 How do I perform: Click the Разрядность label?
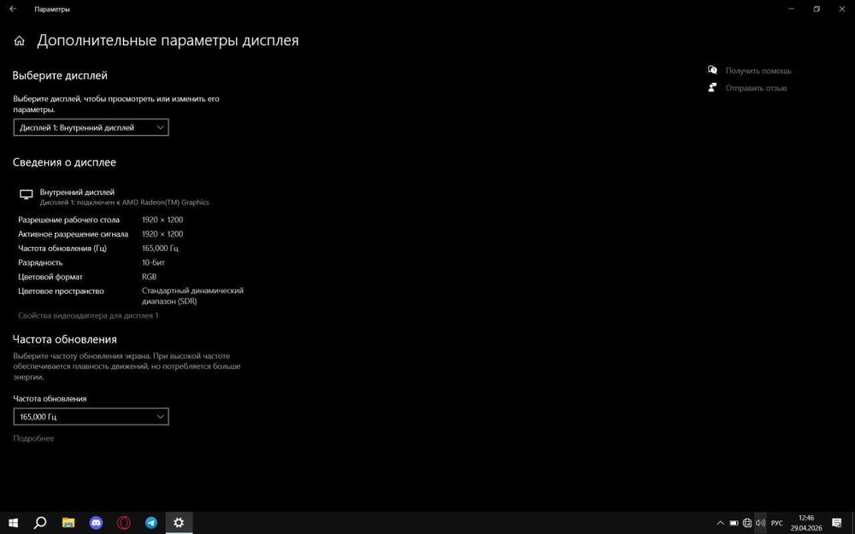tap(40, 262)
